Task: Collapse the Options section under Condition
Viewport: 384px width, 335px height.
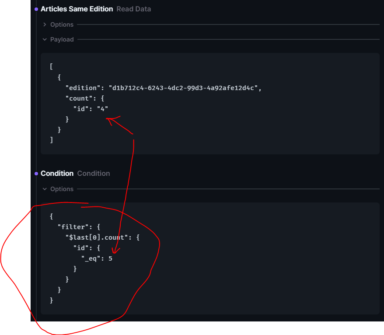Action: point(61,189)
